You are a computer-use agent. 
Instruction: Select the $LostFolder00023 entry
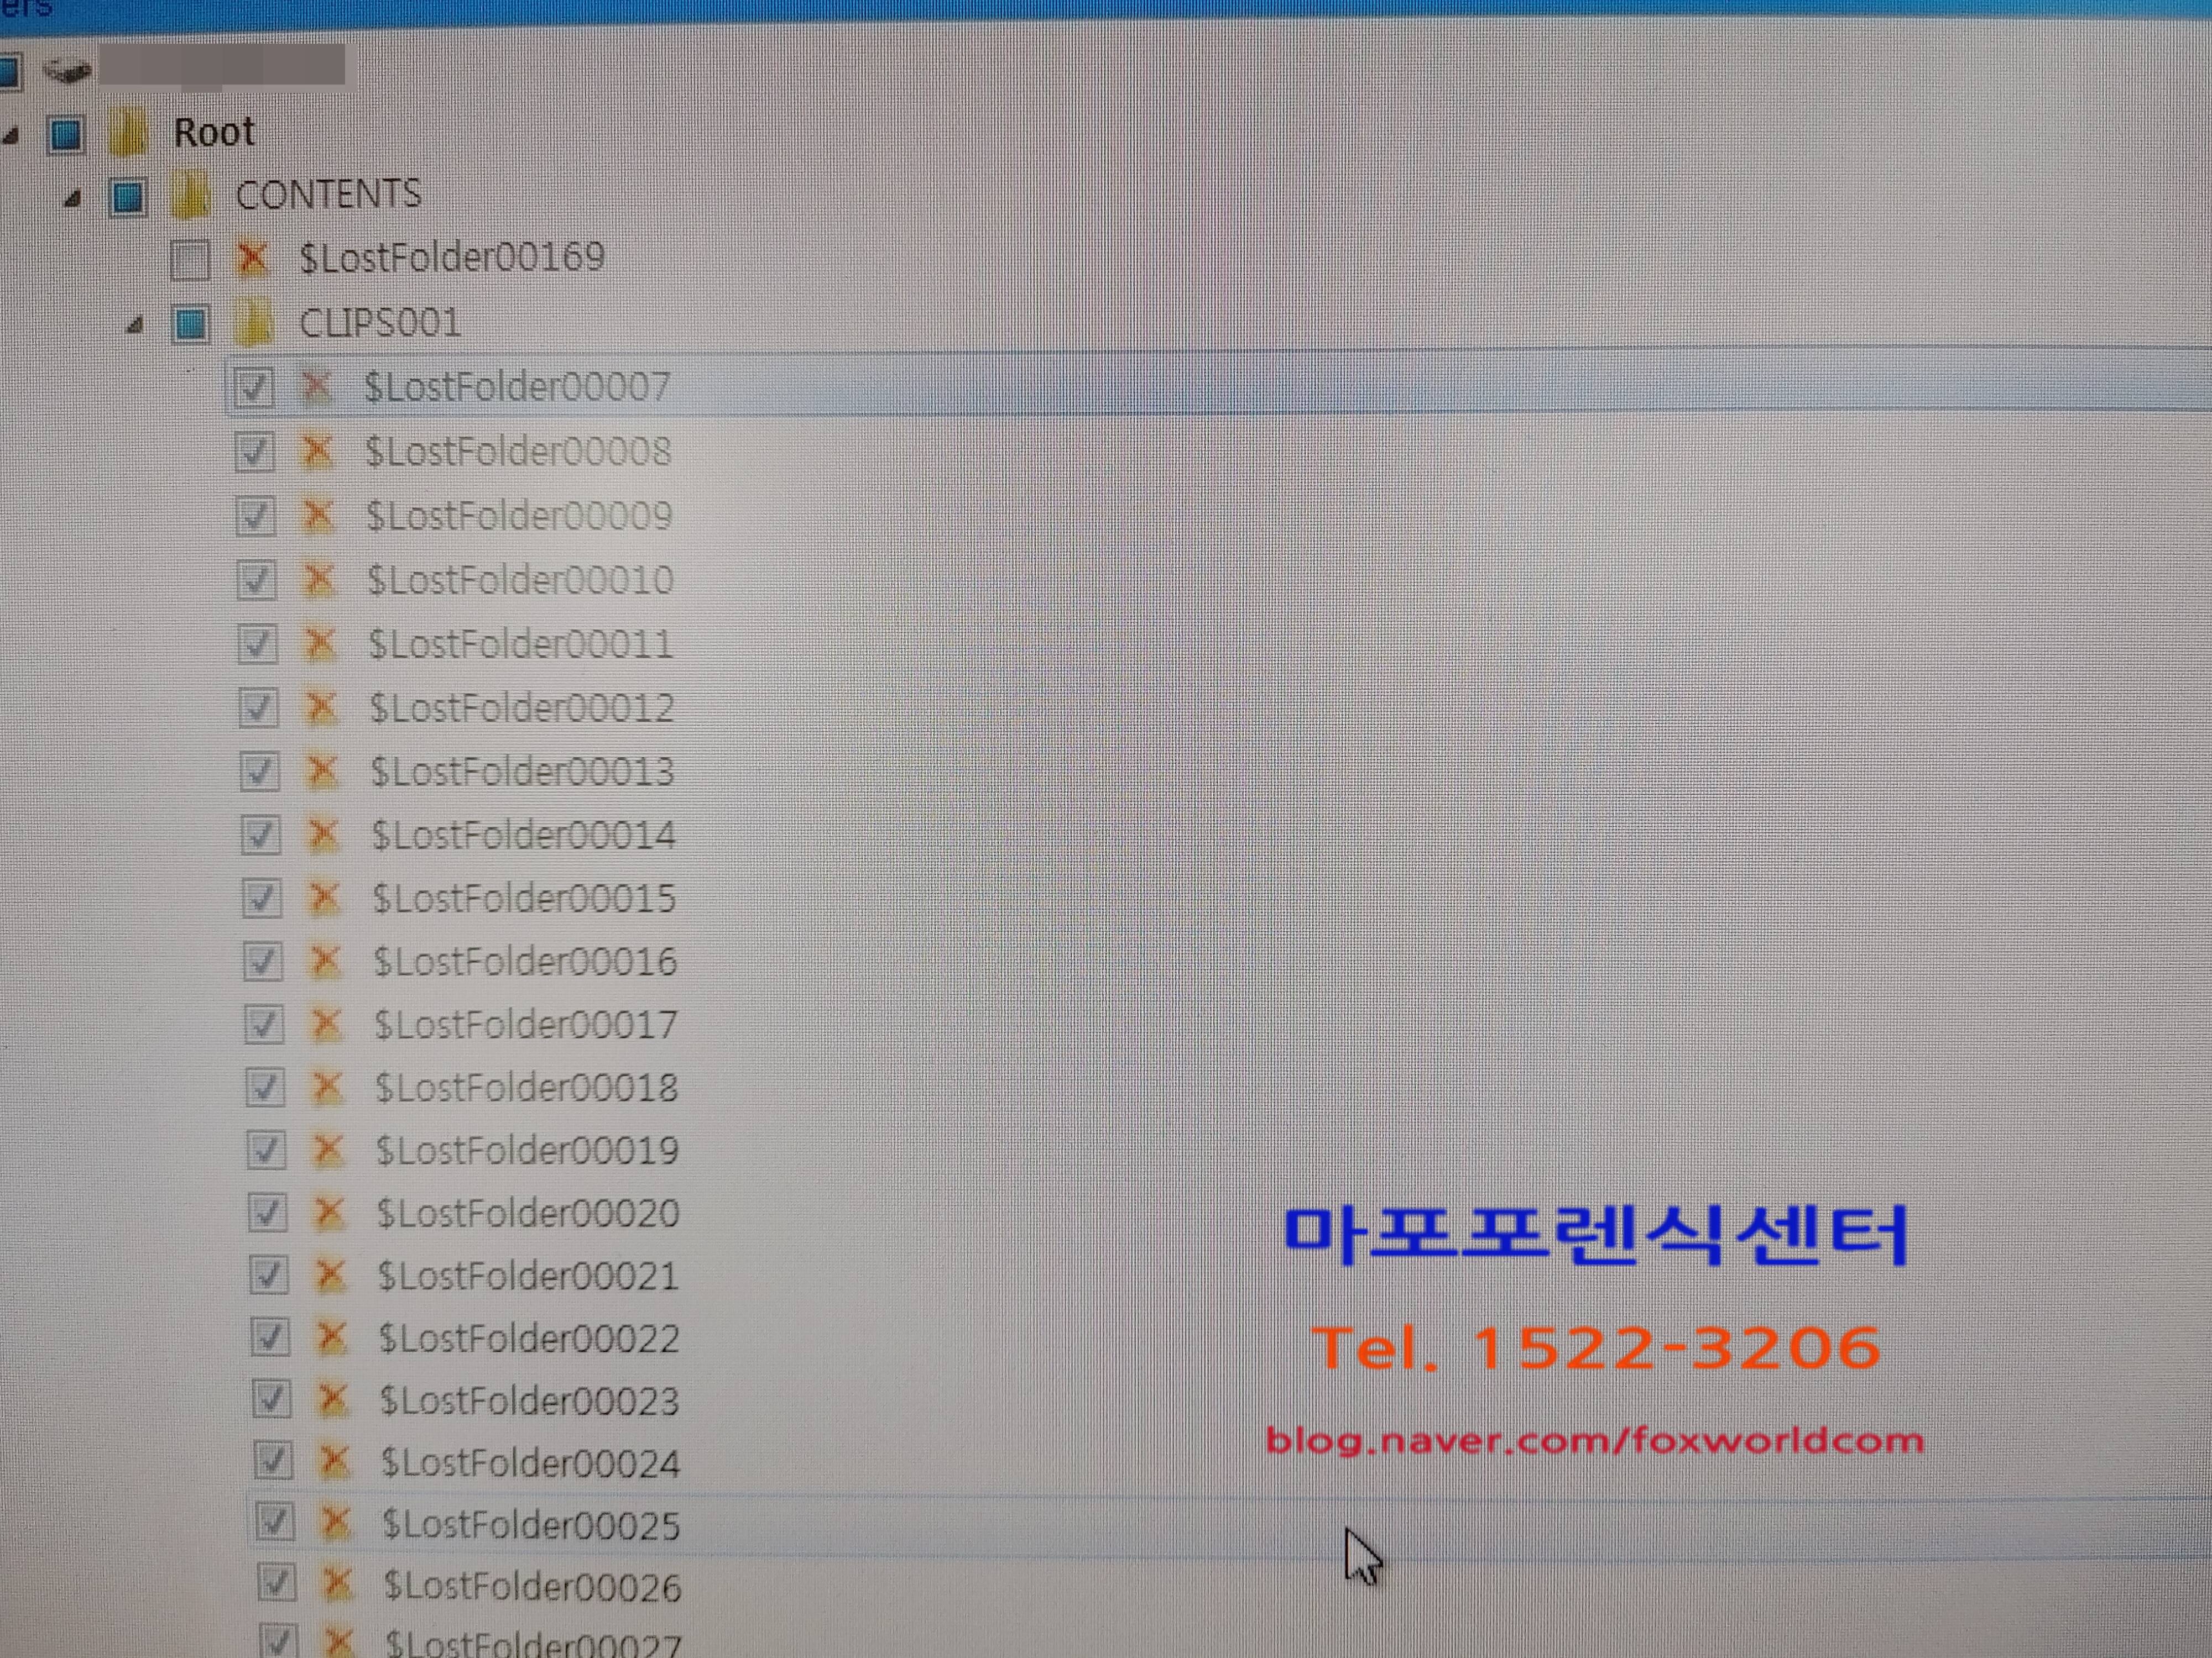530,1401
